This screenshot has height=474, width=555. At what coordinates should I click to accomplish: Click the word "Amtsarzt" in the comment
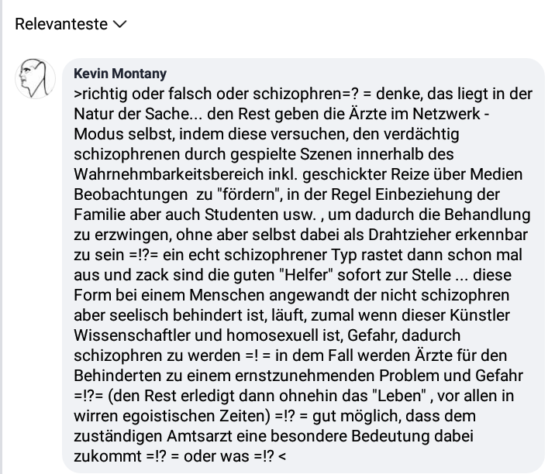pos(199,437)
